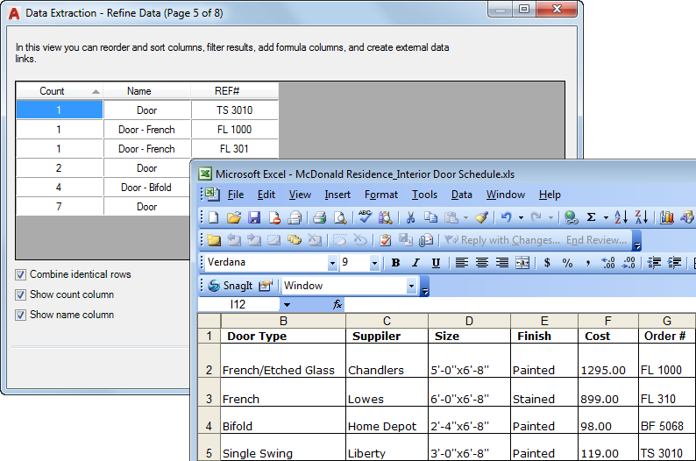Toggle Underline formatting icon
Screen dimensions: 696x461
pos(436,263)
